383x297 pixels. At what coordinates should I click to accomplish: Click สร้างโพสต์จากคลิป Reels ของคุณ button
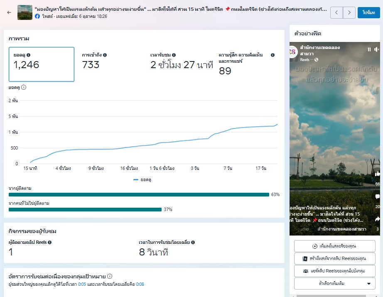tap(334, 258)
